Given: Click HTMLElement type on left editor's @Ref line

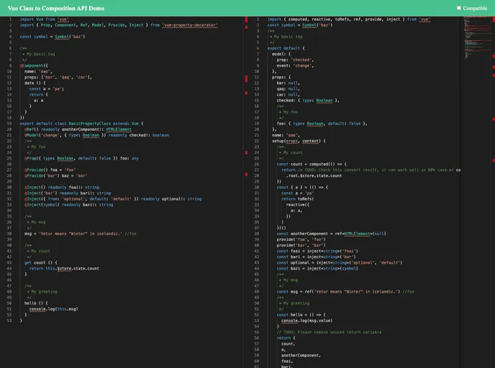Looking at the screenshot, I should (x=119, y=129).
